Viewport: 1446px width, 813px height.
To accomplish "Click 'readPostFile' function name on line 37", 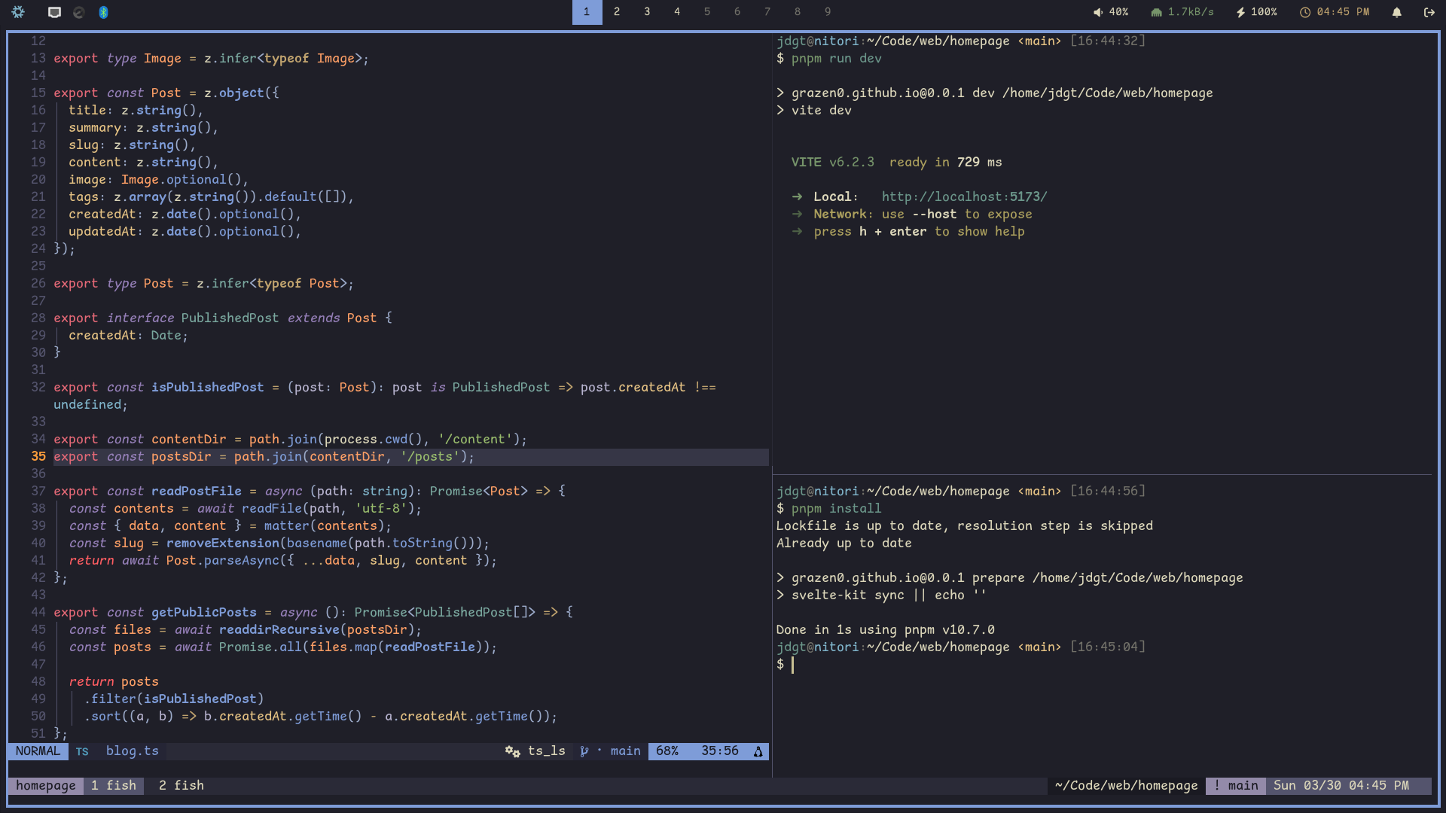I will tap(197, 491).
